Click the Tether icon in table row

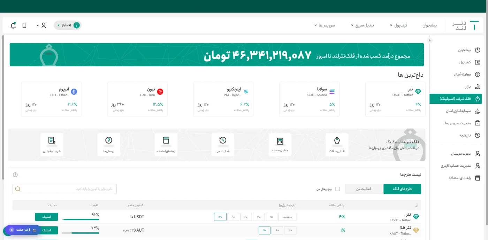pyautogui.click(x=416, y=217)
